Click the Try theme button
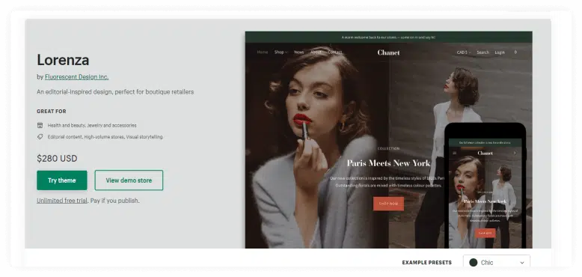Viewport: 582px width, 277px height. (x=62, y=180)
